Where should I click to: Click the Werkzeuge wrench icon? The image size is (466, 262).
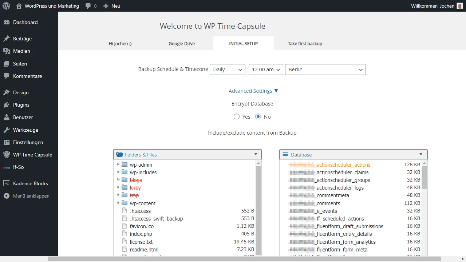tap(7, 130)
